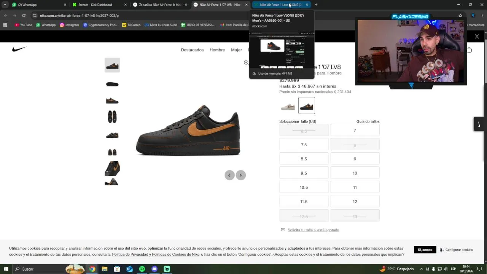The width and height of the screenshot is (487, 274).
Task: Select the heel view pair thumbnail
Action: (x=112, y=152)
